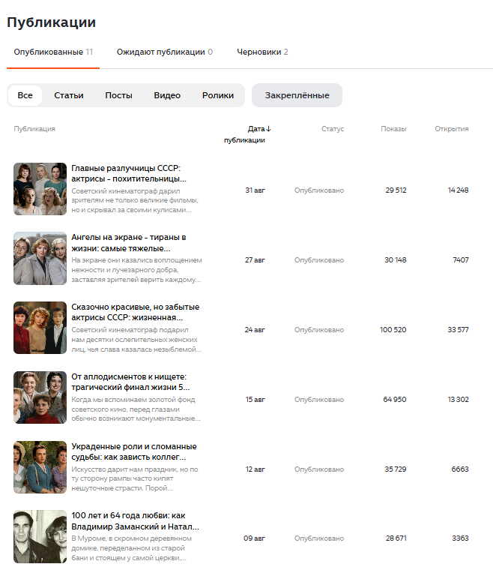Select the Все filter
Screen dimensions: 493x570
click(25, 95)
